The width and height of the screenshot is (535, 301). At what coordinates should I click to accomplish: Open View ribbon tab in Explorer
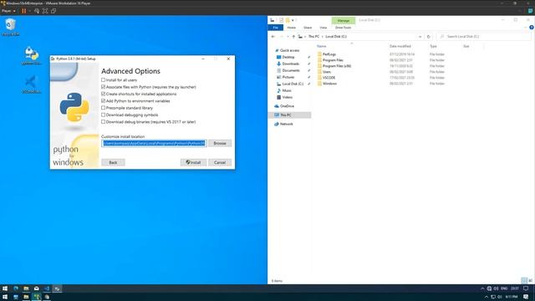(x=324, y=28)
